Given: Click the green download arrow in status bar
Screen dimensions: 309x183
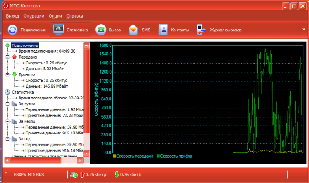Looking at the screenshot, I should tap(117, 174).
